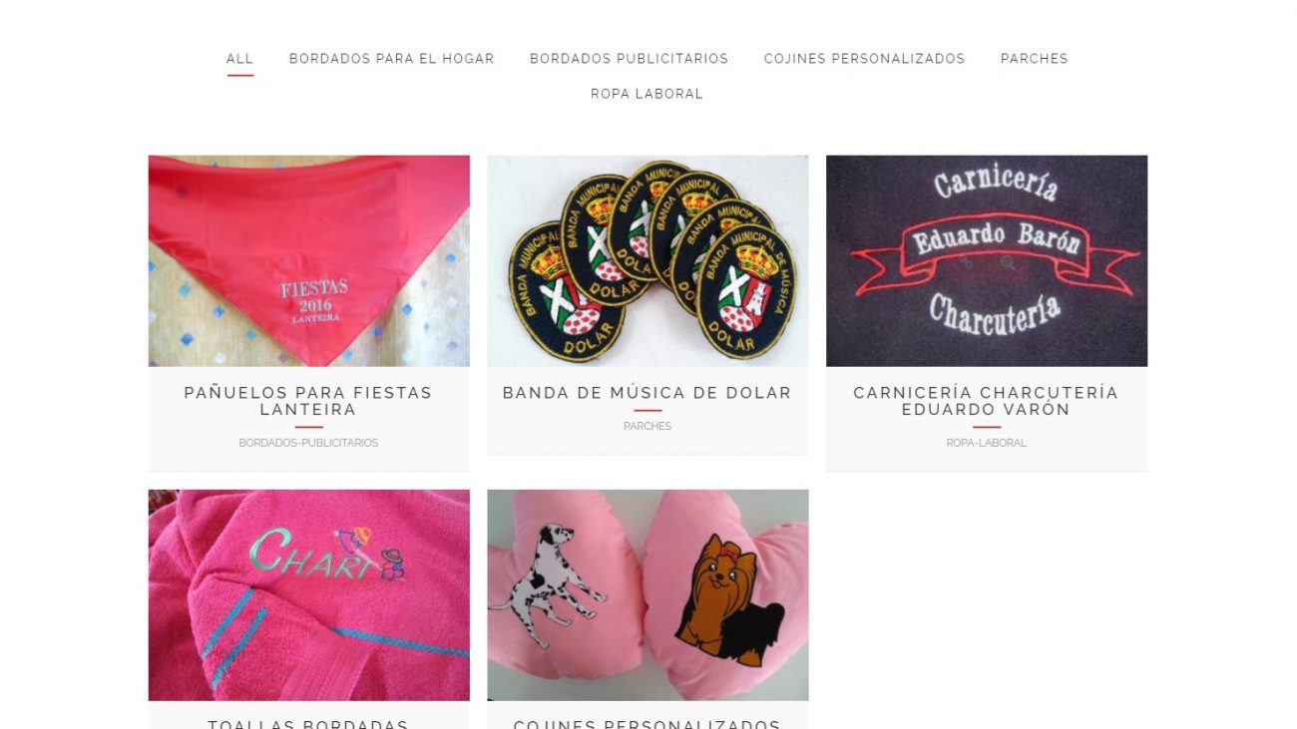This screenshot has height=729, width=1297.
Task: Click the parches category label under Banda
Action: click(x=648, y=426)
